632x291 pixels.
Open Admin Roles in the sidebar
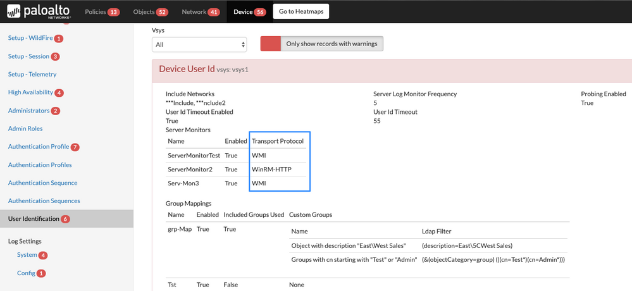pyautogui.click(x=25, y=128)
